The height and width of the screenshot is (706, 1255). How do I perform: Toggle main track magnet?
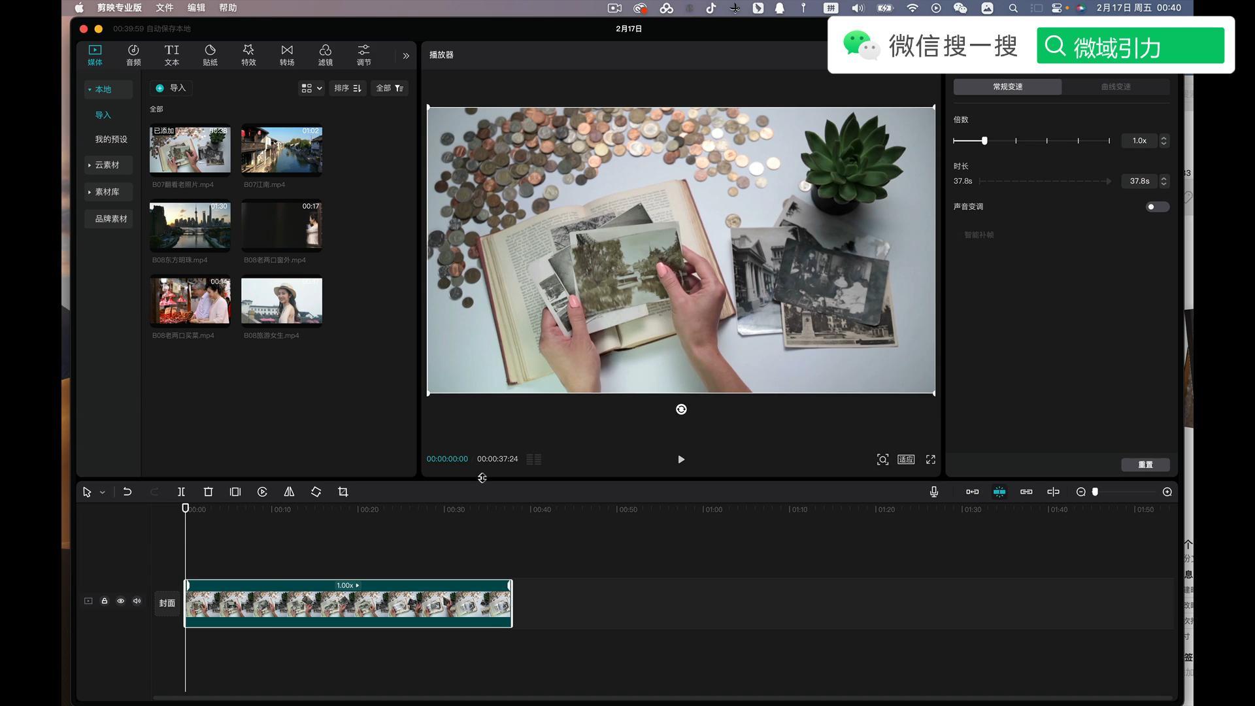(x=973, y=492)
